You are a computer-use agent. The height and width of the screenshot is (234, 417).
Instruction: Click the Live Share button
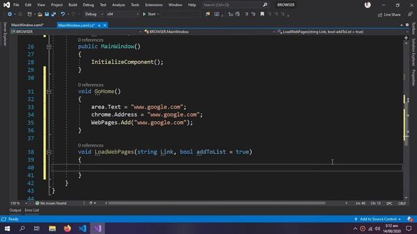coord(389,14)
